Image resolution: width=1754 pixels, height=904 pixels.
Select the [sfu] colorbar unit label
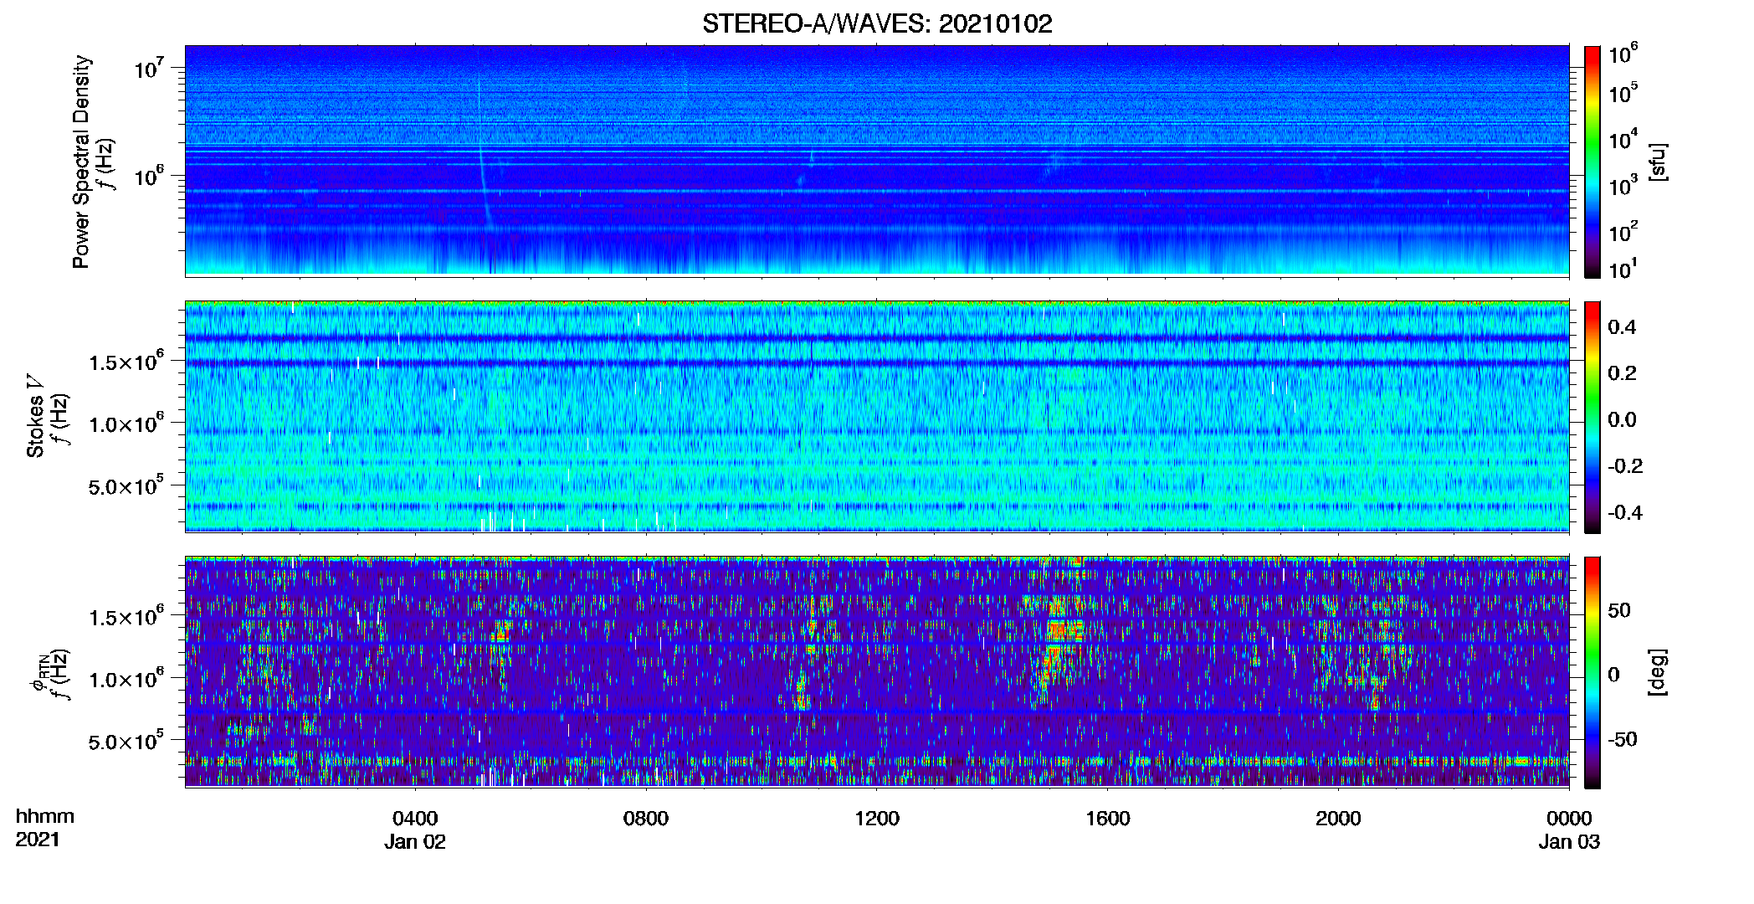pos(1658,162)
